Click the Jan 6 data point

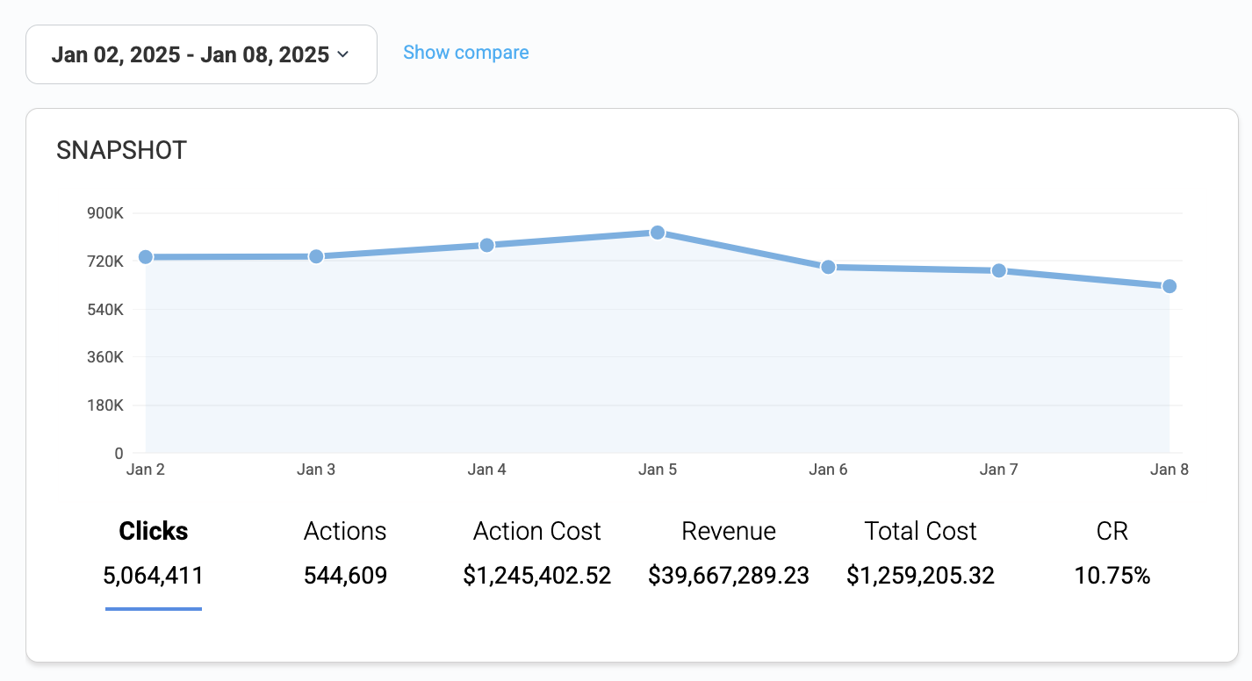tap(828, 267)
